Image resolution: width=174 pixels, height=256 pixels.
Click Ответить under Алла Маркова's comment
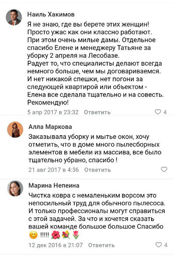pos(98,169)
